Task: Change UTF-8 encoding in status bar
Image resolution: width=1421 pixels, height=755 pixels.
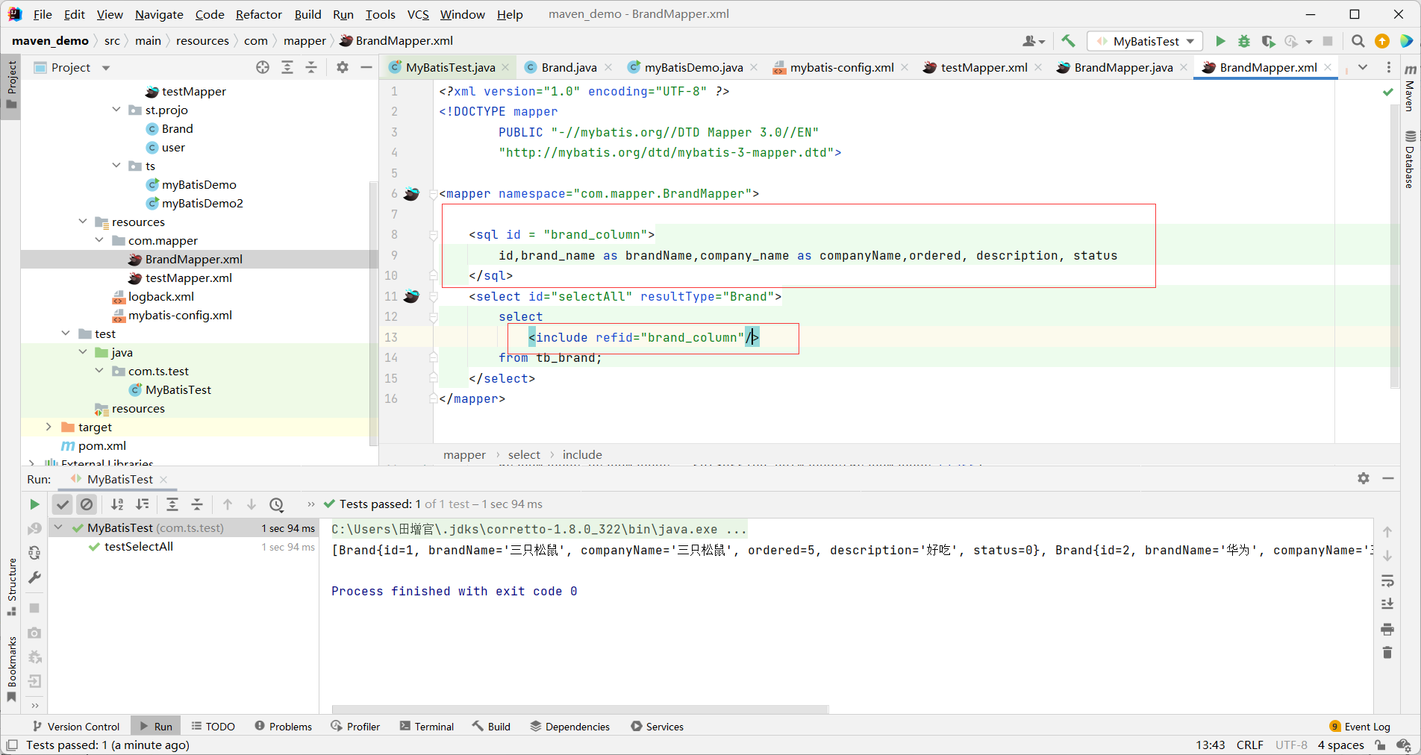Action: (x=1291, y=745)
